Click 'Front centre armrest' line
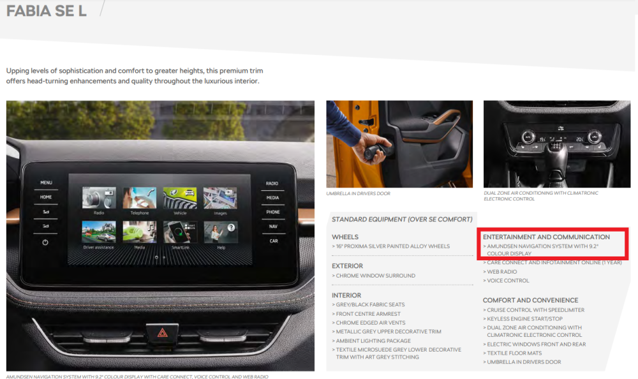 366,314
